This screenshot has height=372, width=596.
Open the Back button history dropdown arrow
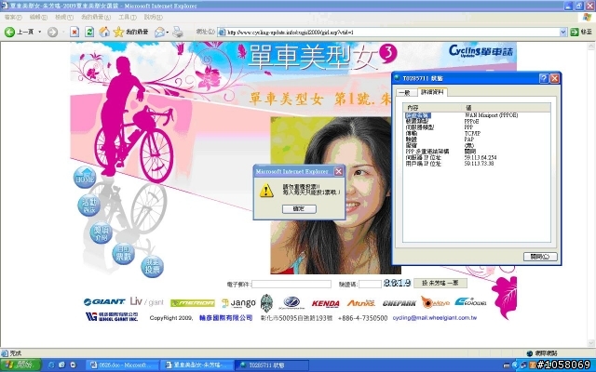[x=39, y=33]
